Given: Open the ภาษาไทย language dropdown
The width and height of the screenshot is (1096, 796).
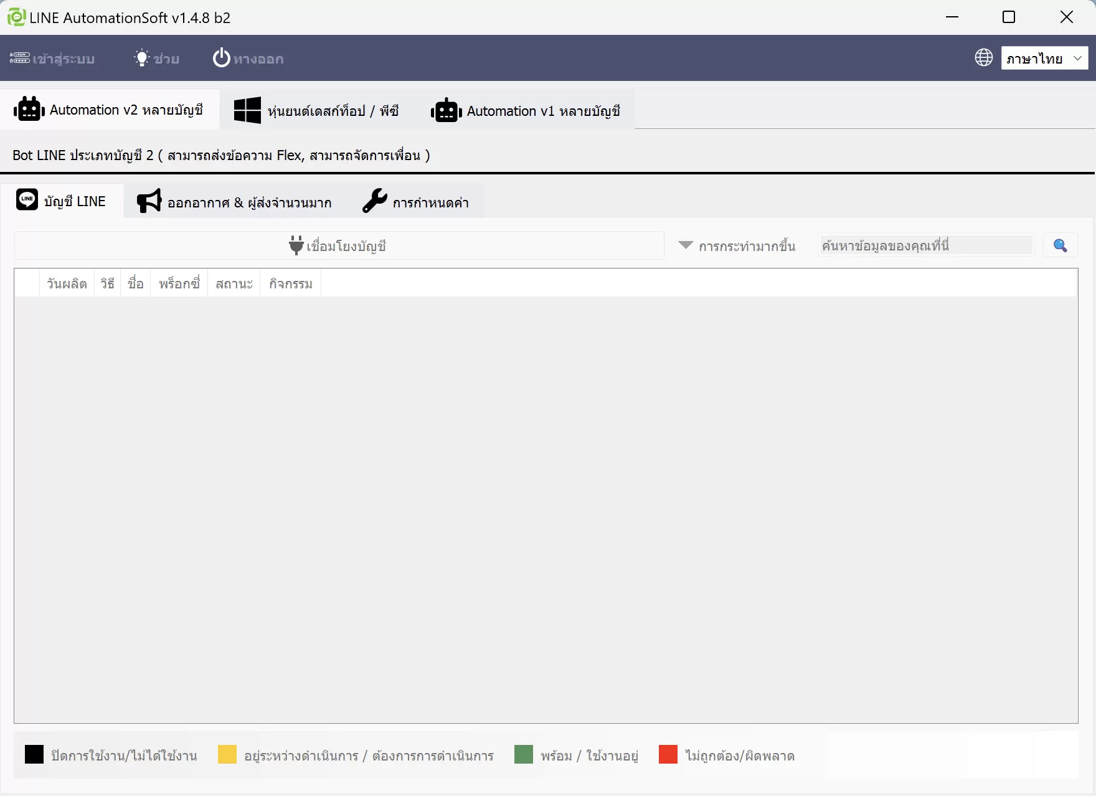Looking at the screenshot, I should tap(1044, 58).
